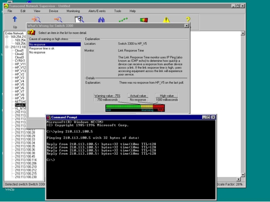Select HP_V7 in the network tree
This screenshot has height=202, width=270.
tap(19, 92)
